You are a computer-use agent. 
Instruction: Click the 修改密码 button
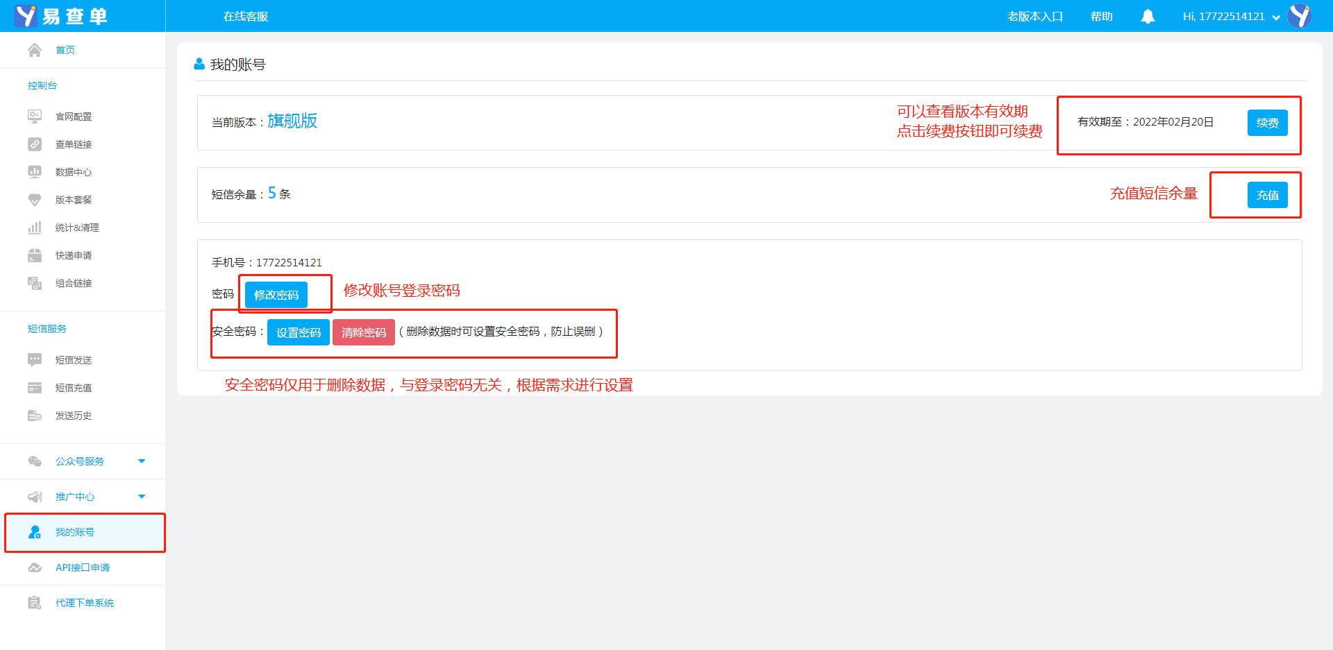276,295
